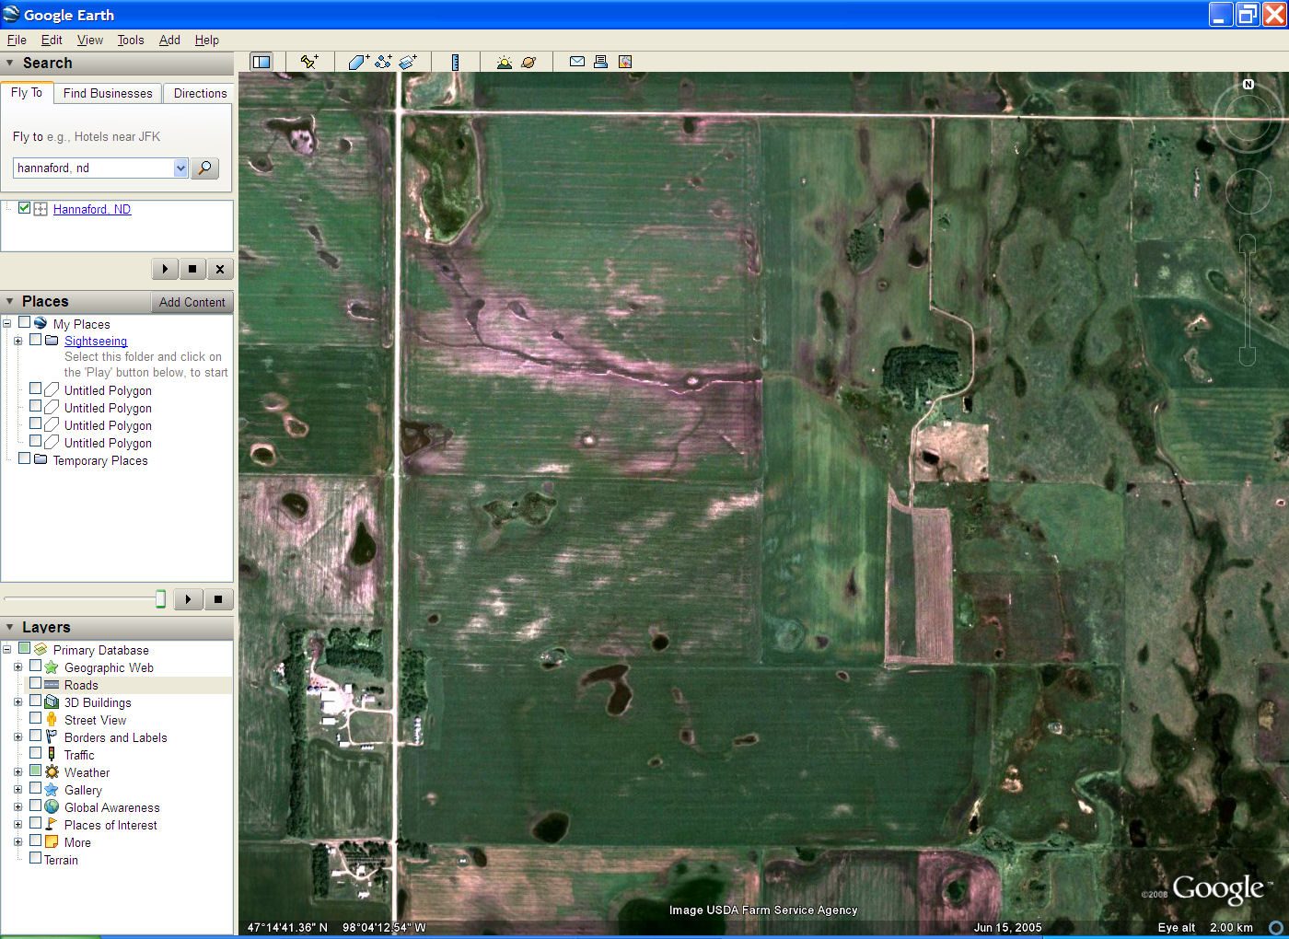Screen dimensions: 1289x939
Task: Expand the Geographic Web layer node
Action: click(17, 667)
